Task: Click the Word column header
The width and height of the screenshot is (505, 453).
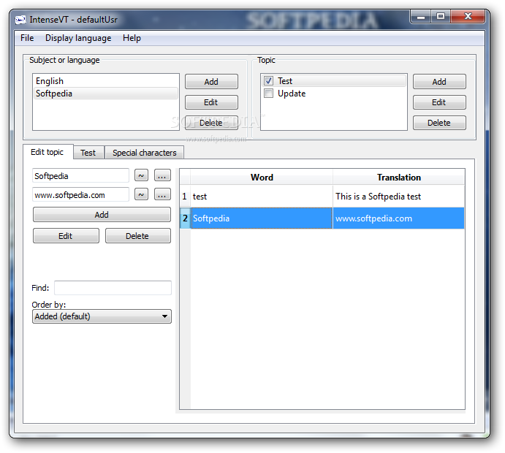Action: coord(262,177)
